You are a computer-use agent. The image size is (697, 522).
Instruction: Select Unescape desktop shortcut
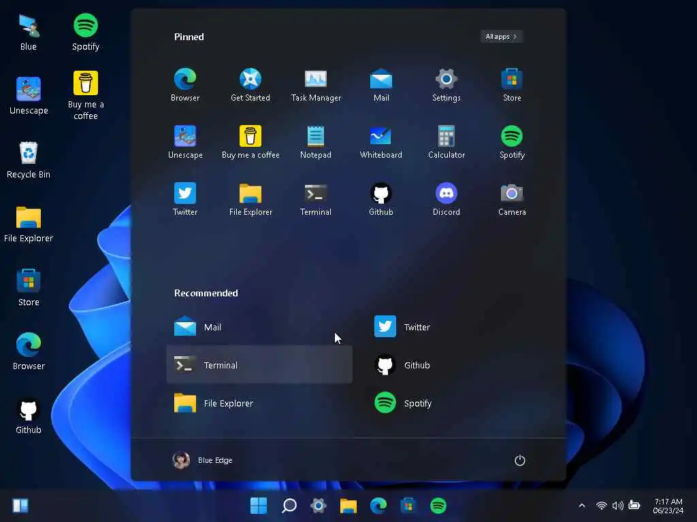tap(29, 96)
